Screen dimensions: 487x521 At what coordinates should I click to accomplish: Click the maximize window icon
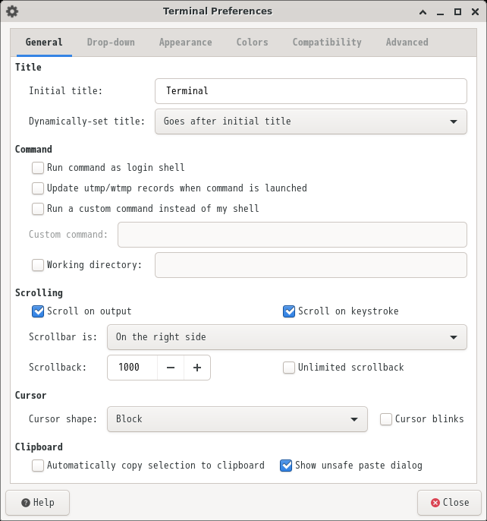[x=457, y=12]
